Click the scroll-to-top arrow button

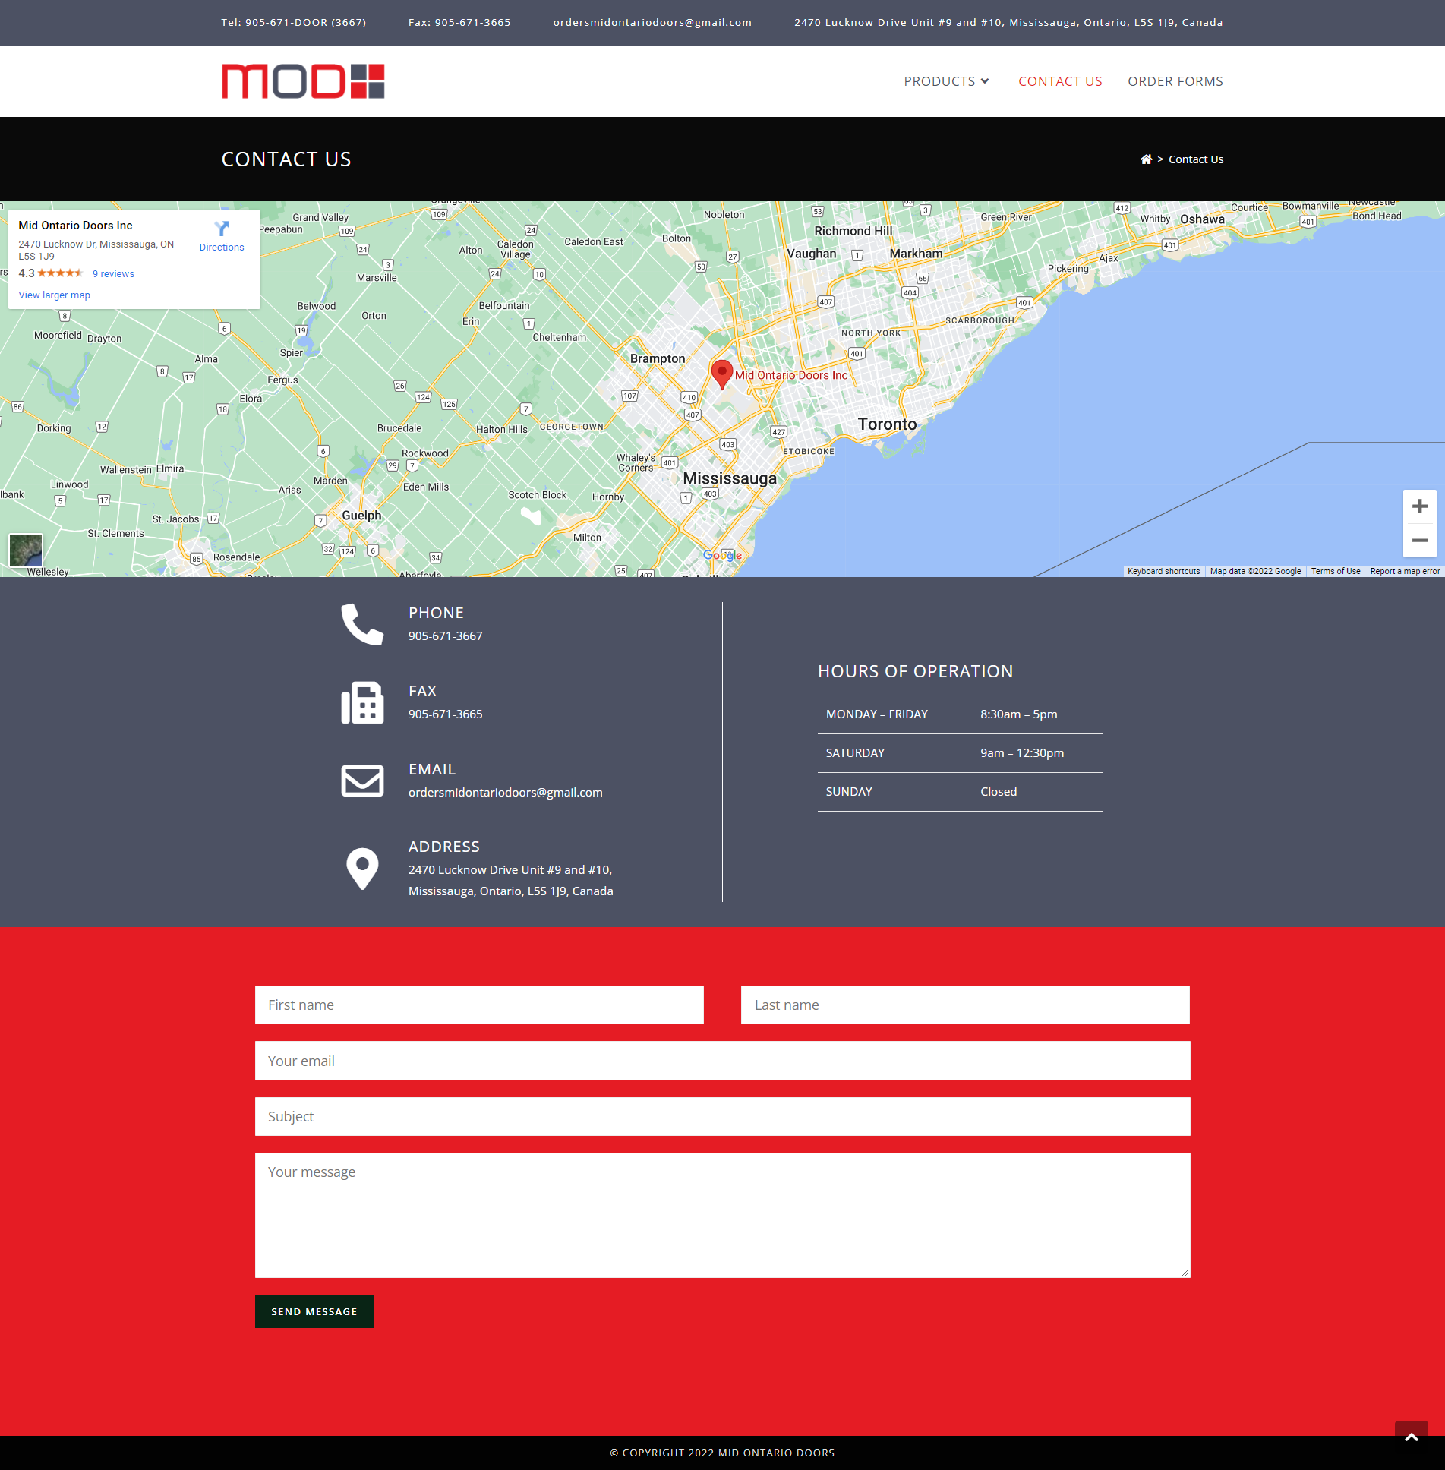click(x=1411, y=1437)
